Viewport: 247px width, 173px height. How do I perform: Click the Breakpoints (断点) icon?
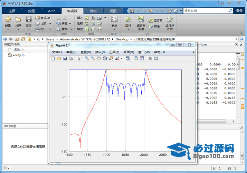(114, 19)
